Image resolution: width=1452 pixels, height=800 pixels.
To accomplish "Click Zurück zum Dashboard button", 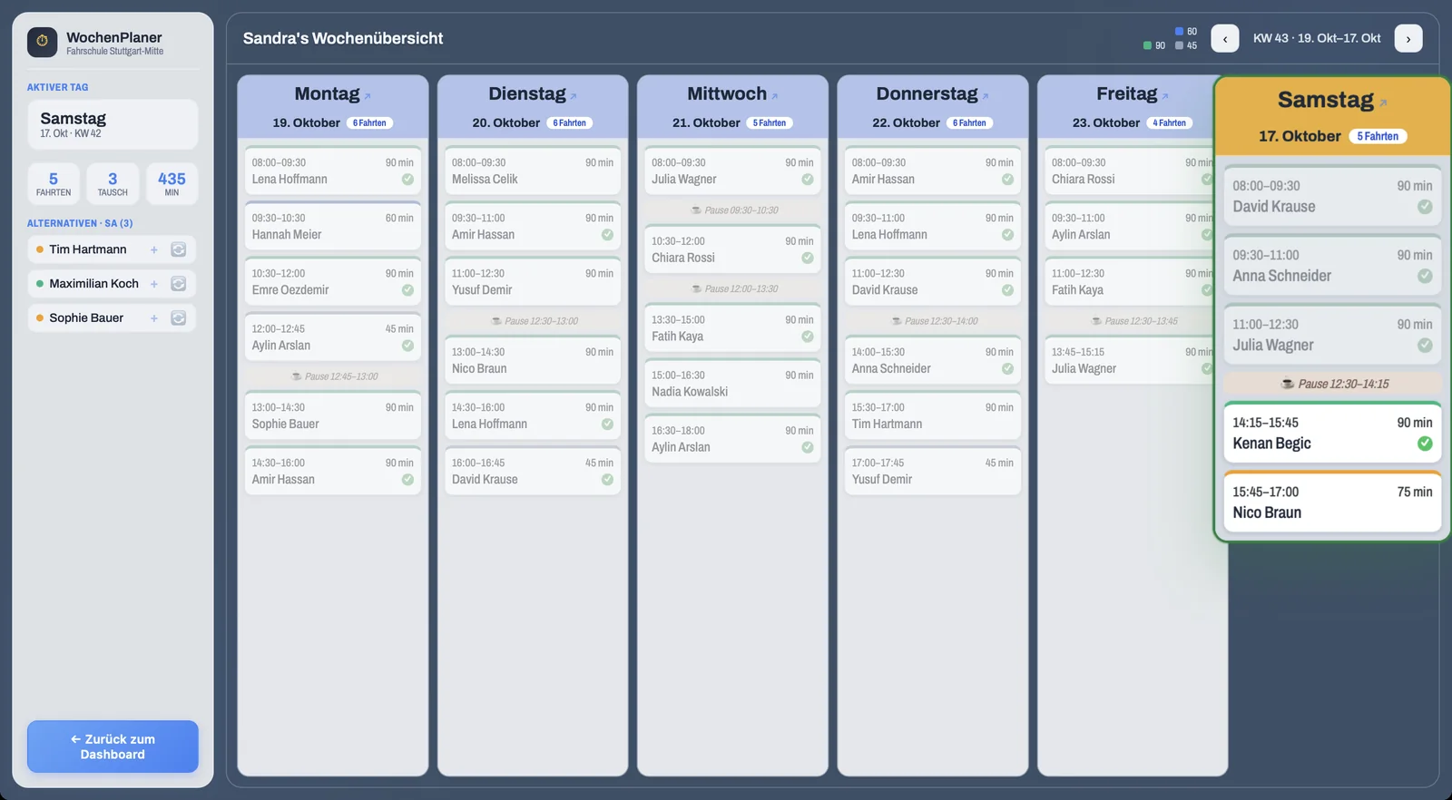I will pos(113,746).
